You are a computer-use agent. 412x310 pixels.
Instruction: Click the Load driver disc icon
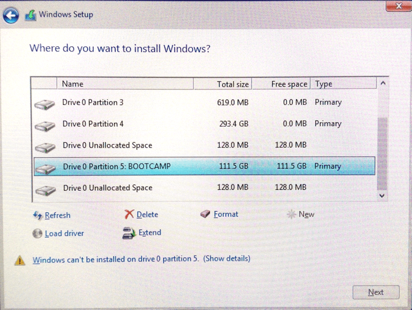coord(37,234)
